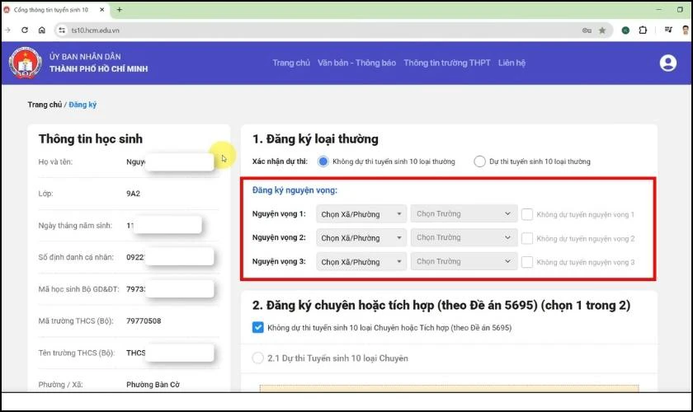The width and height of the screenshot is (693, 412).
Task: Click Xác nhận dự thi label
Action: pos(280,162)
